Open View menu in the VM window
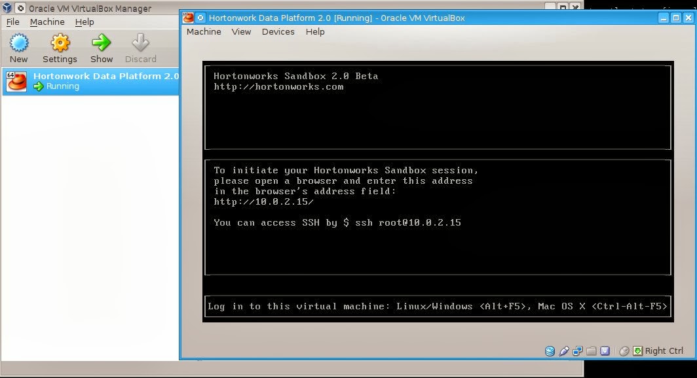The height and width of the screenshot is (378, 697). 241,31
